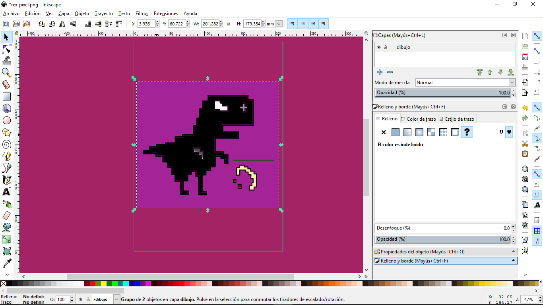Select the Eraser tool
This screenshot has height=305, width=543.
(x=6, y=216)
